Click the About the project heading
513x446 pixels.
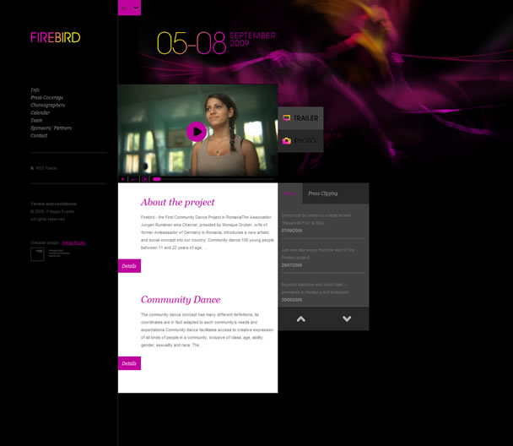point(178,202)
